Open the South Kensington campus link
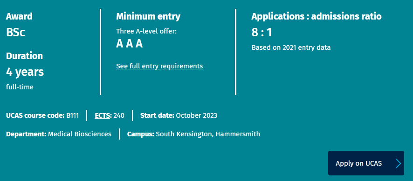 [x=184, y=134]
